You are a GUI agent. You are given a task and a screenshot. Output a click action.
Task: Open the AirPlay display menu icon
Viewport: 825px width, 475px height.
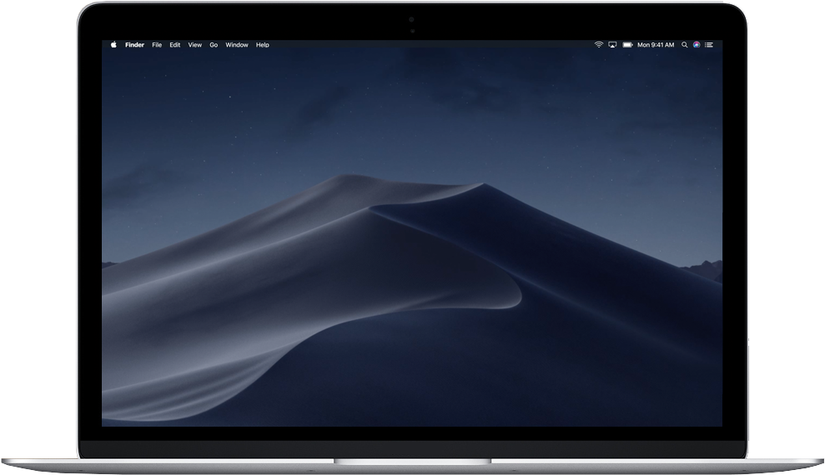coord(612,45)
